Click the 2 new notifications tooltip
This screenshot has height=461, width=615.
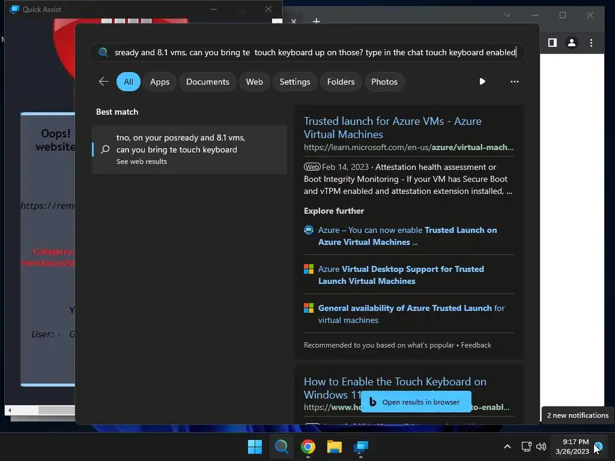pos(577,415)
